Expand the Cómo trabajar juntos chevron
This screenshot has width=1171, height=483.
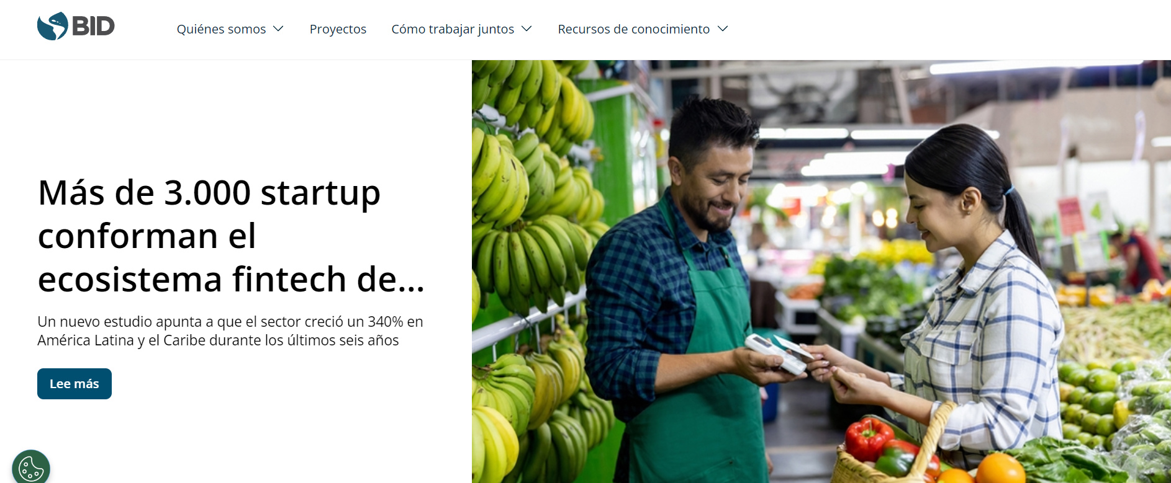pos(527,29)
